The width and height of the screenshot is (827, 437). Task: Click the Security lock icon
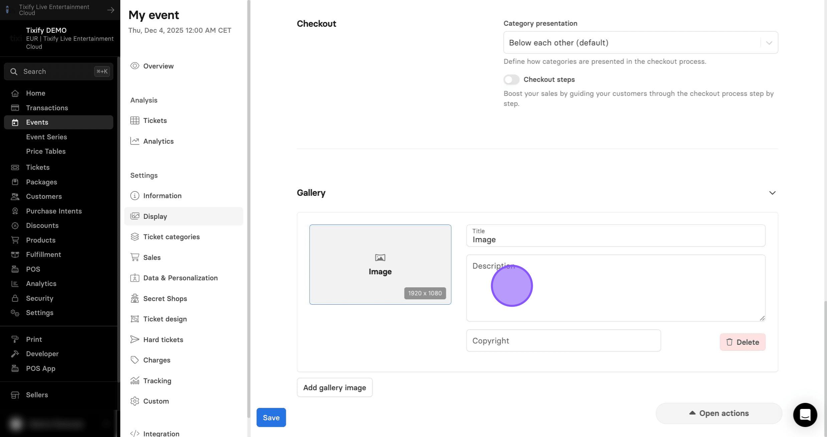pos(15,298)
